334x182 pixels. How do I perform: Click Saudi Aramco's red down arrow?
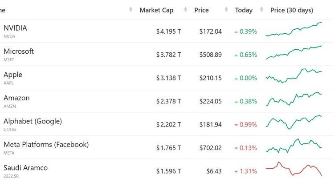click(x=236, y=172)
